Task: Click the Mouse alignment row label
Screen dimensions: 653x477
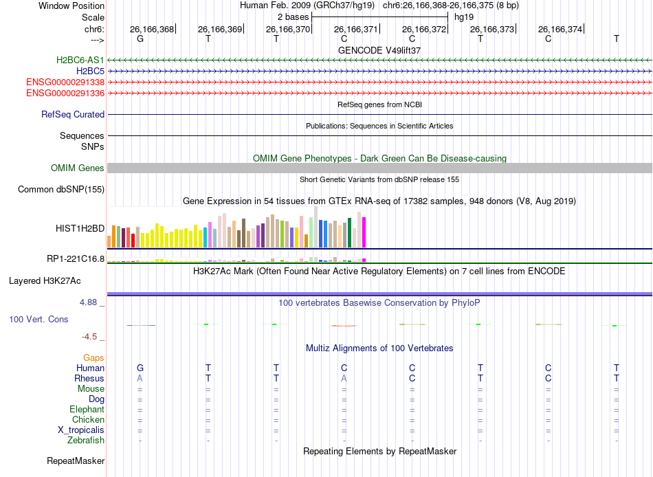Action: 91,389
